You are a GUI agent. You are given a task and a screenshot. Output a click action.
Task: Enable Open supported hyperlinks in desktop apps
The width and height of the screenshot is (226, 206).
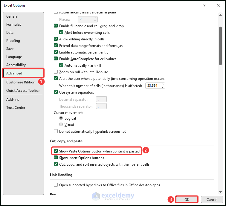coord(56,185)
